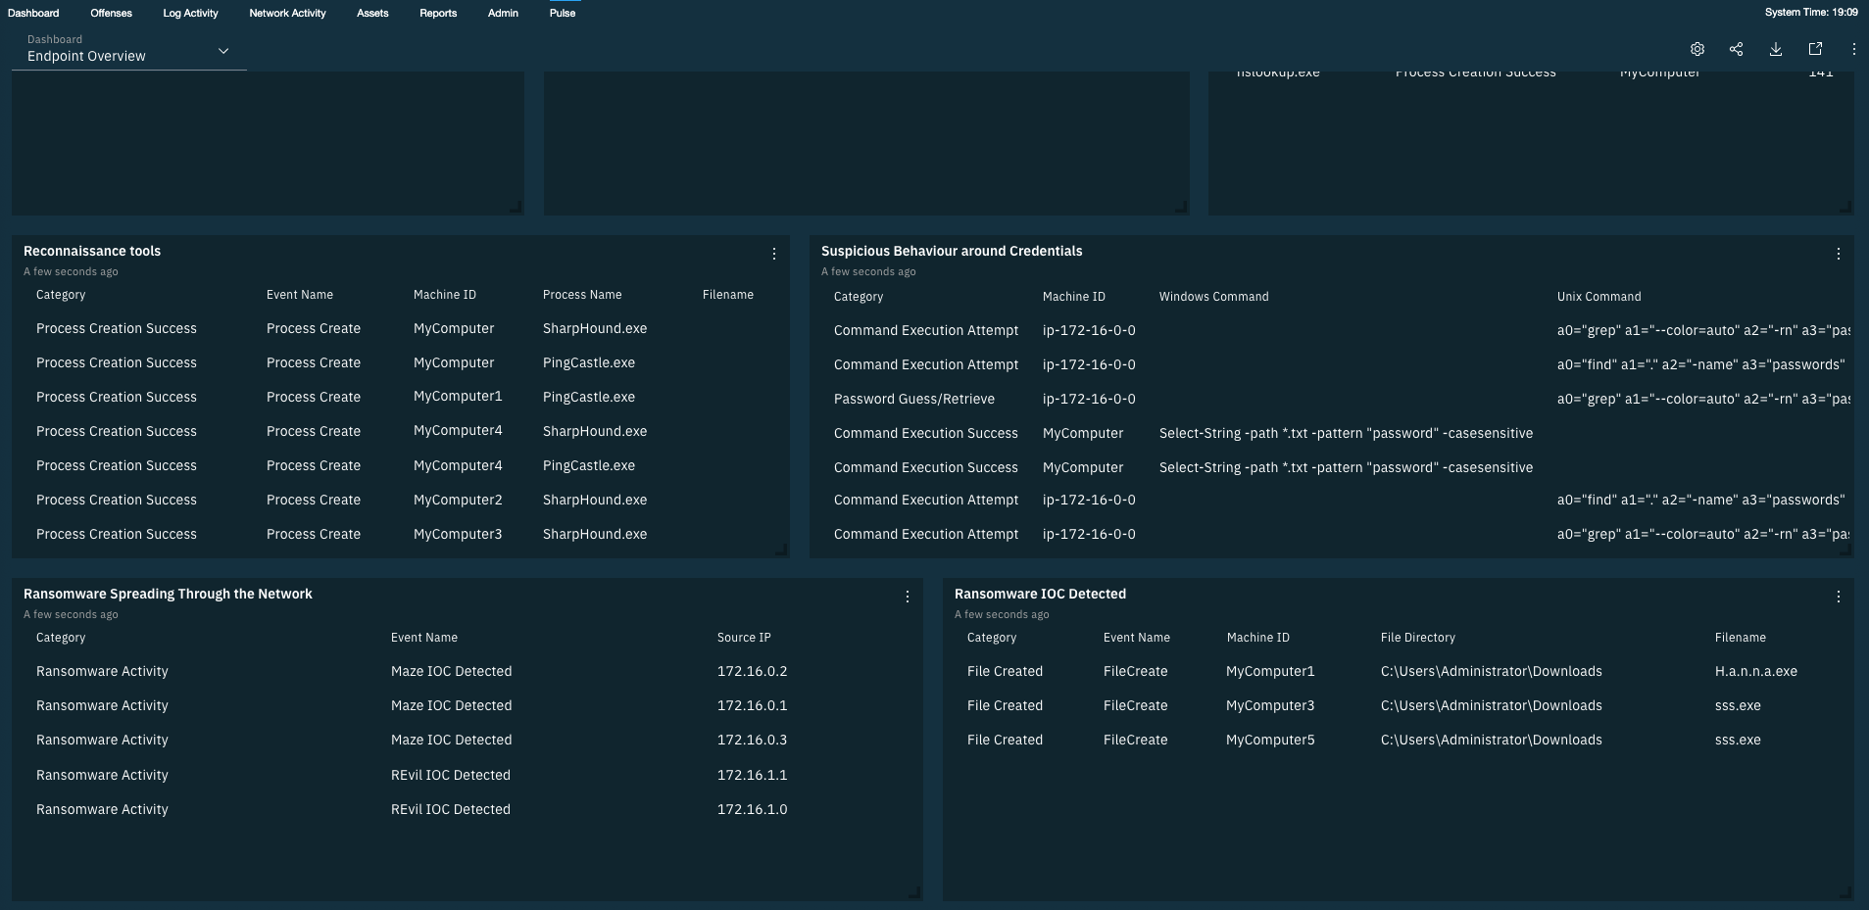The height and width of the screenshot is (910, 1869).
Task: Open dashboard in new window icon
Action: (x=1814, y=49)
